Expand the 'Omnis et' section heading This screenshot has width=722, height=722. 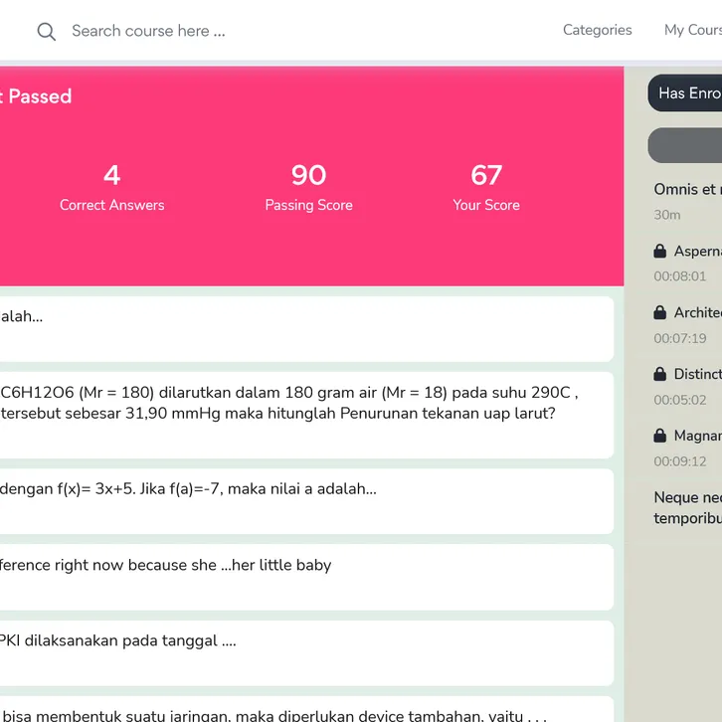[x=686, y=190]
